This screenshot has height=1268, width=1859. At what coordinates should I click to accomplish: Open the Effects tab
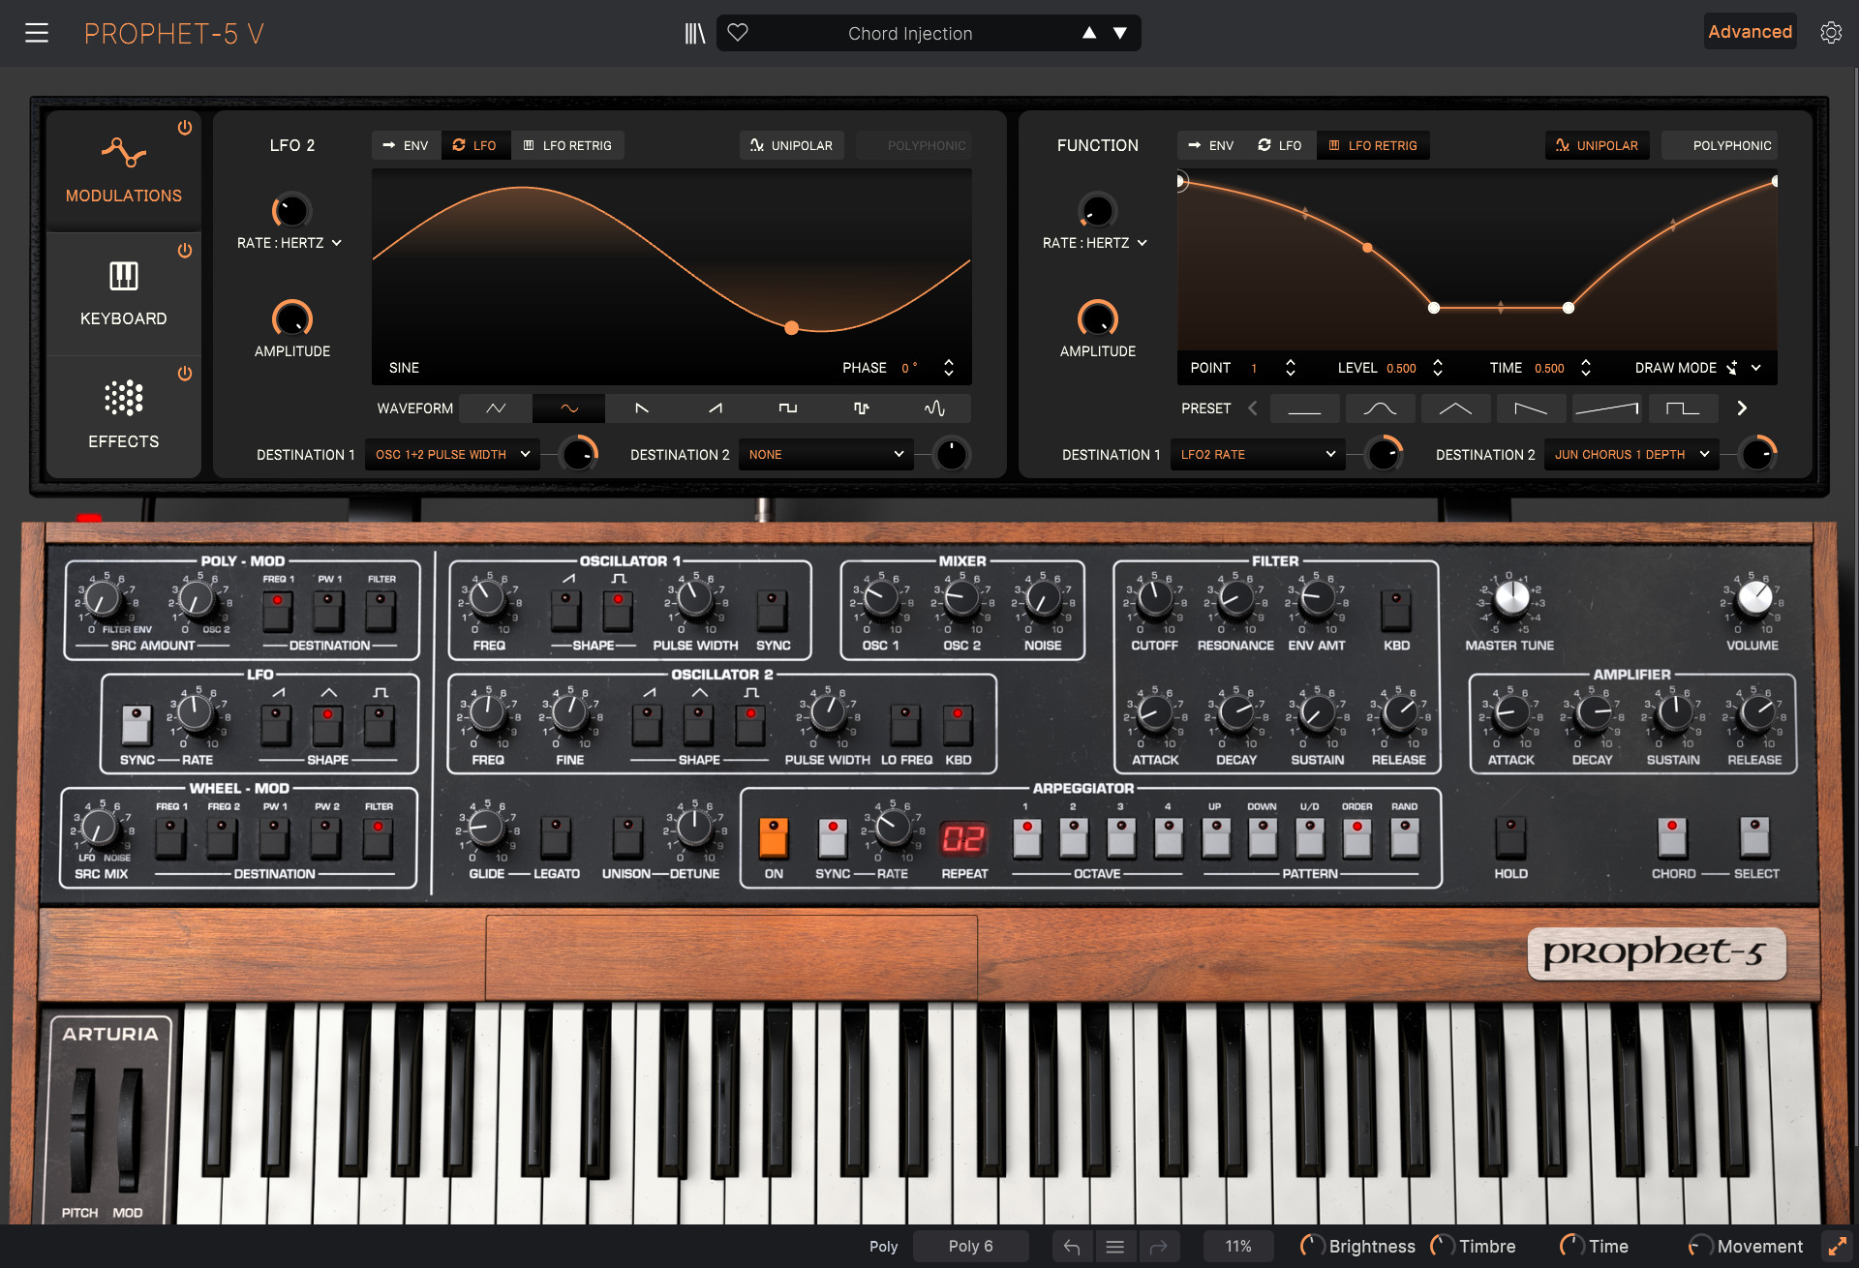tap(124, 416)
